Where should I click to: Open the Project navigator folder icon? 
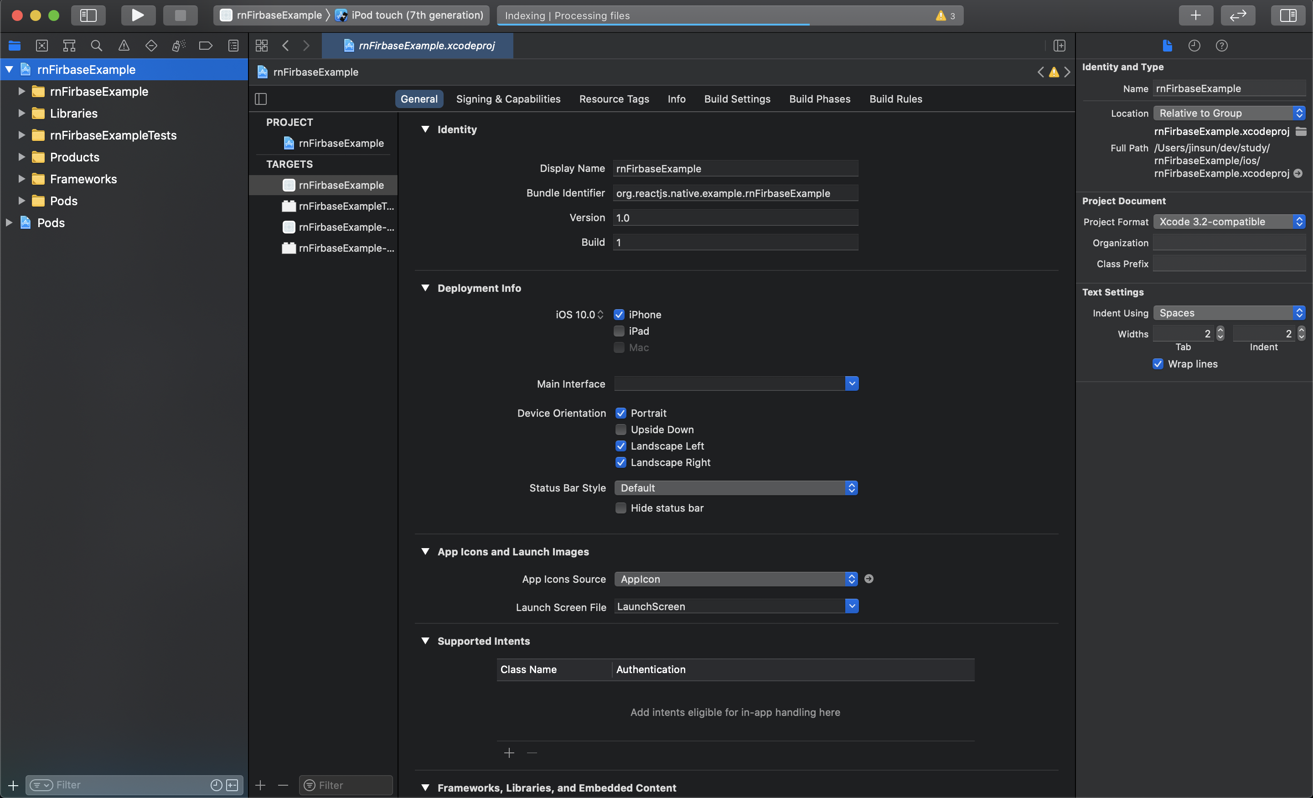point(15,46)
